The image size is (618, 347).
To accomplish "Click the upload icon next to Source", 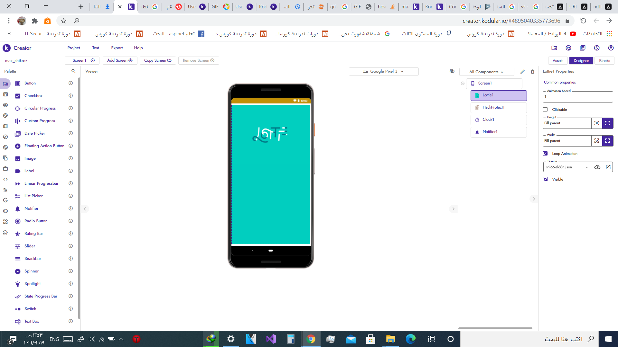I will tap(597, 167).
